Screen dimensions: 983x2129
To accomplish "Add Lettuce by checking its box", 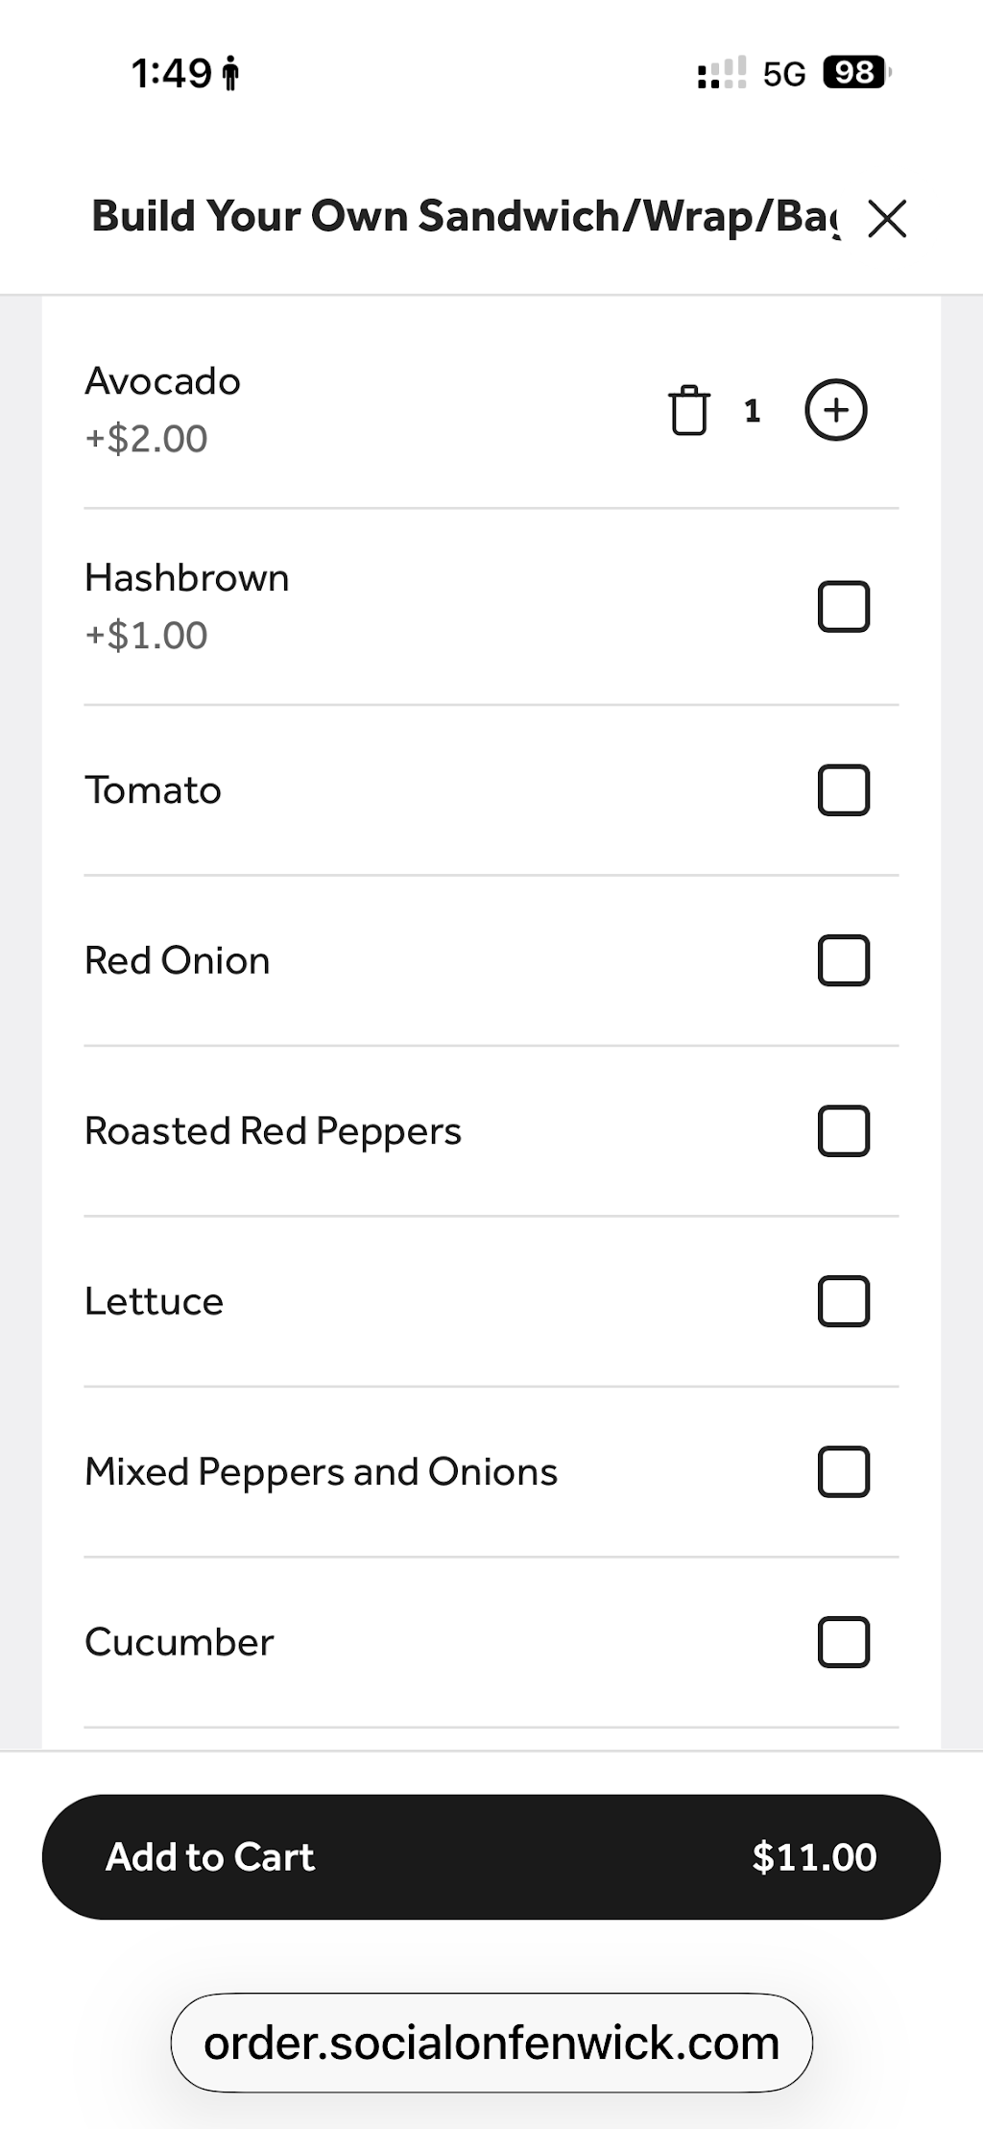I will click(x=844, y=1301).
